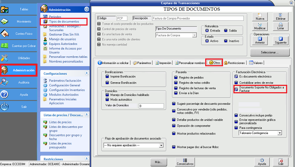This screenshot has height=167, width=295.
Task: Click the Valor de Domicilios input field
Action: click(151, 106)
